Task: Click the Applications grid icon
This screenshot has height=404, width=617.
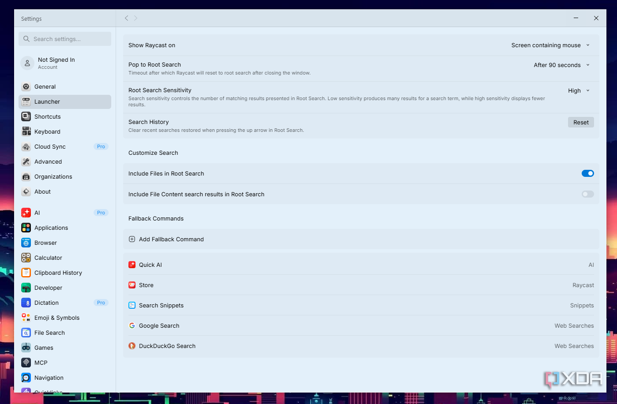Action: (x=26, y=228)
